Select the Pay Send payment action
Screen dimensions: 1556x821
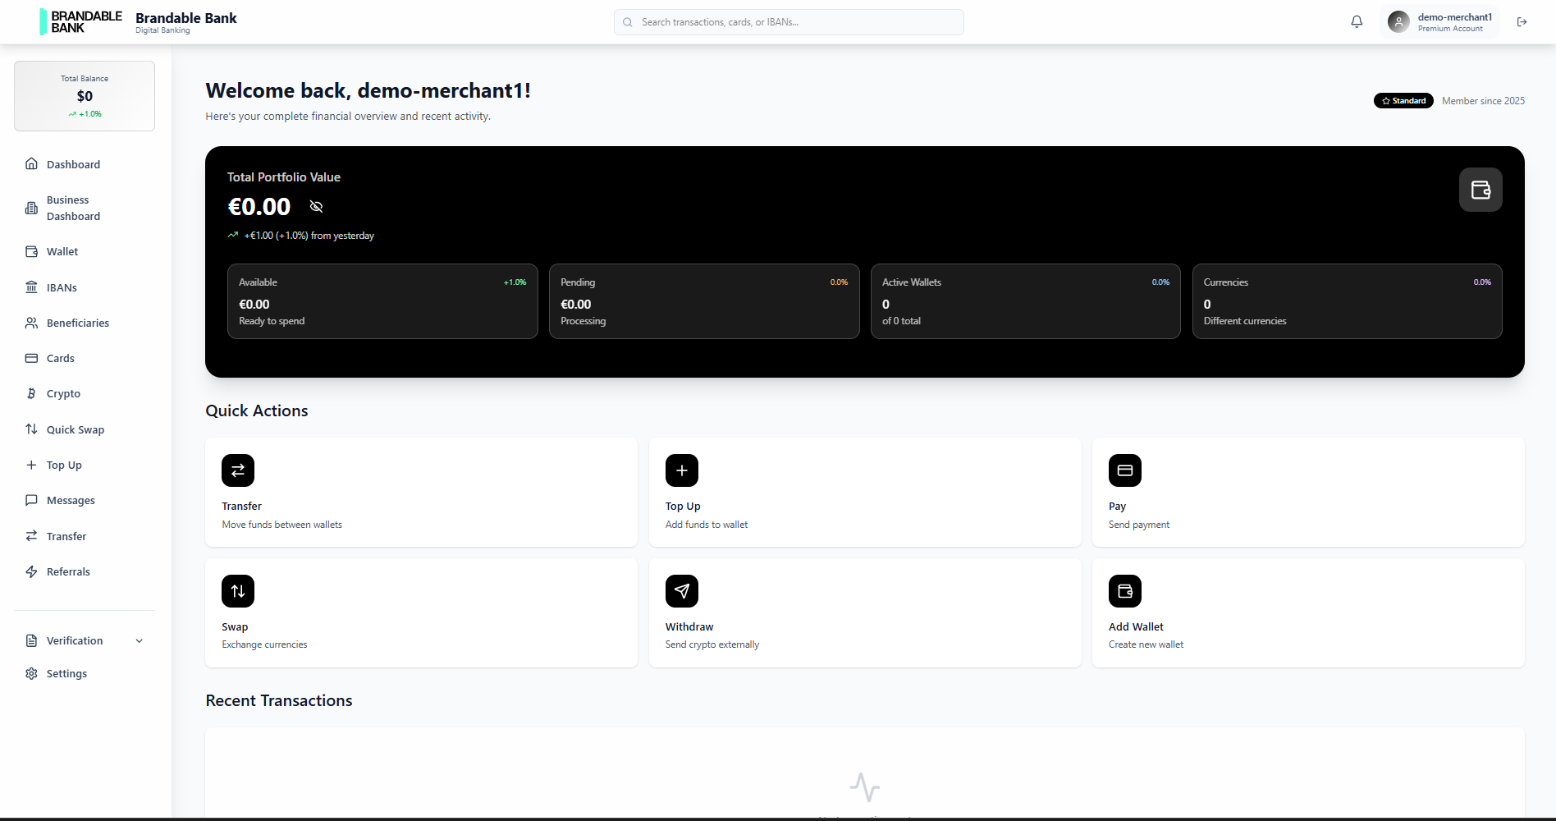tap(1308, 493)
